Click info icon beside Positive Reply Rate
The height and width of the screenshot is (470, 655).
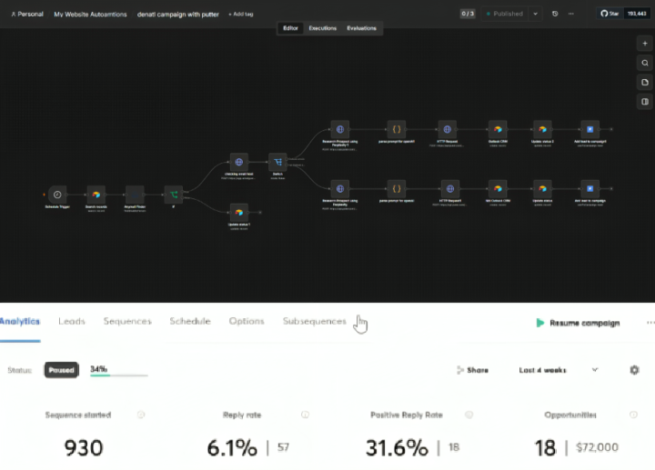[x=469, y=415]
